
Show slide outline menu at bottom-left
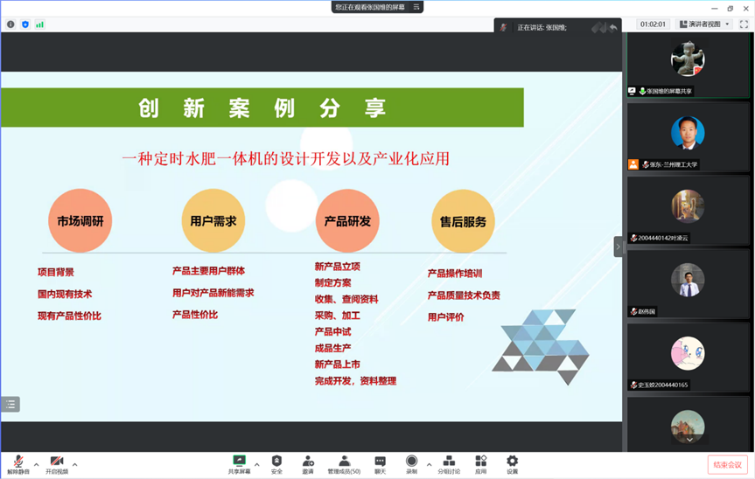coord(10,404)
